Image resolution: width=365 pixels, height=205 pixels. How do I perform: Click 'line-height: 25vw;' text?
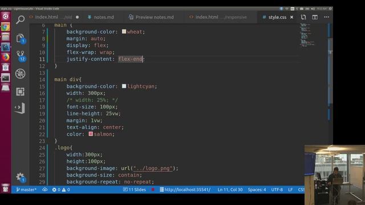(94, 114)
